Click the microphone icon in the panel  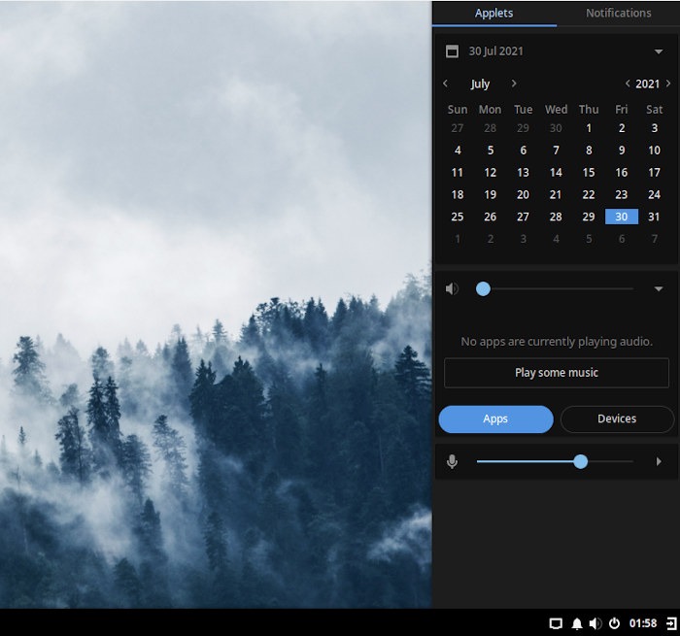pos(452,462)
